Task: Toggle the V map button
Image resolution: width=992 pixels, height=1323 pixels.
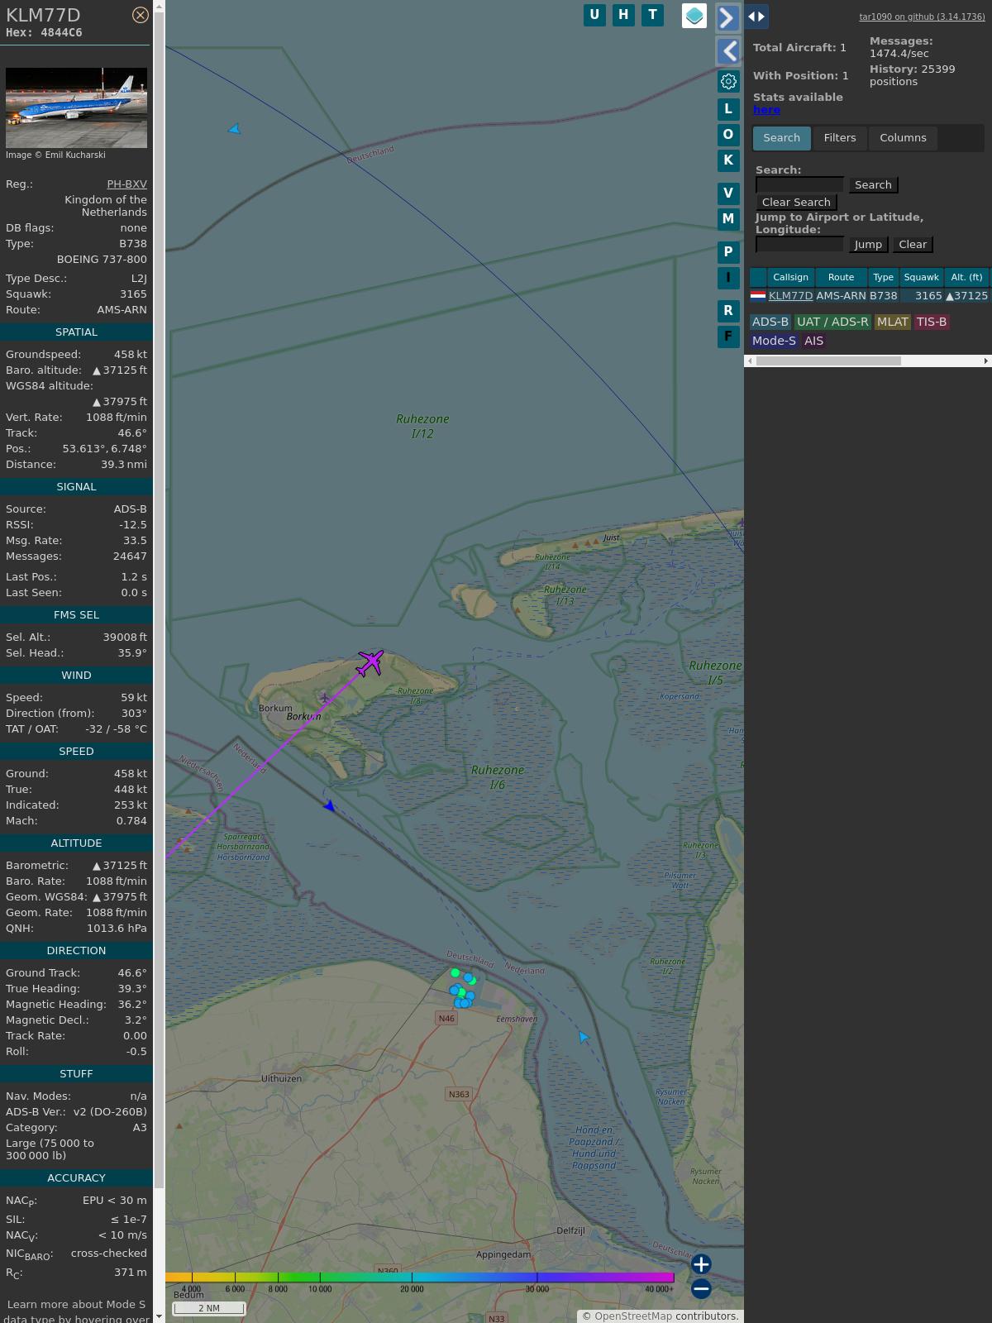Action: pyautogui.click(x=728, y=193)
